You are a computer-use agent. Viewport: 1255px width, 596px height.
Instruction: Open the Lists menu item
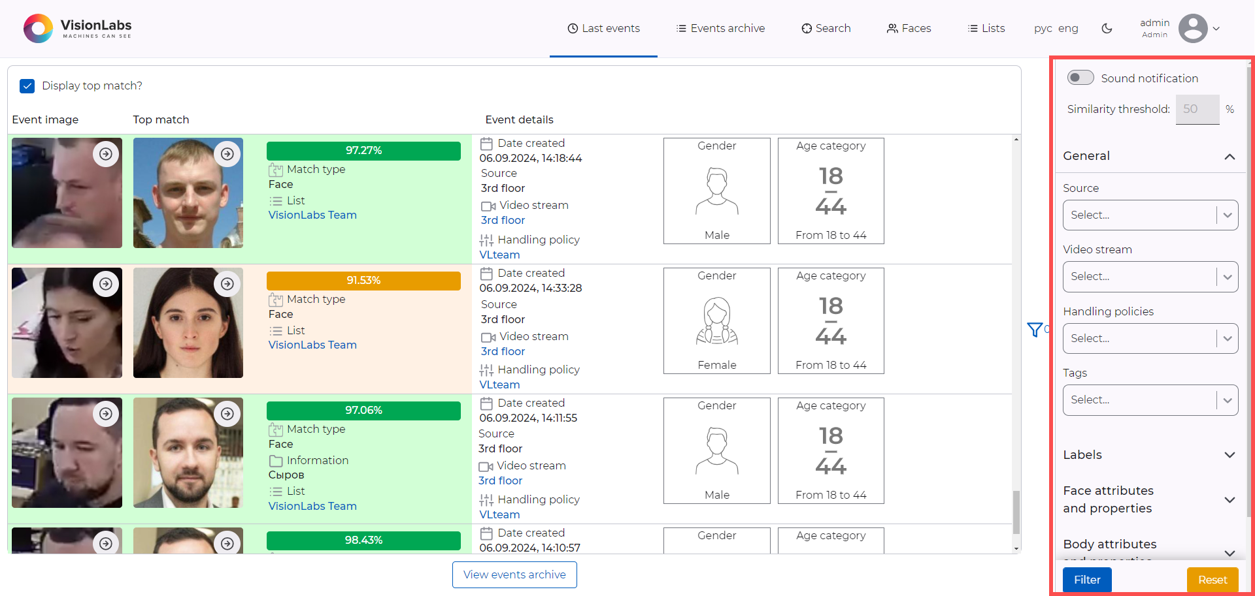pyautogui.click(x=986, y=28)
